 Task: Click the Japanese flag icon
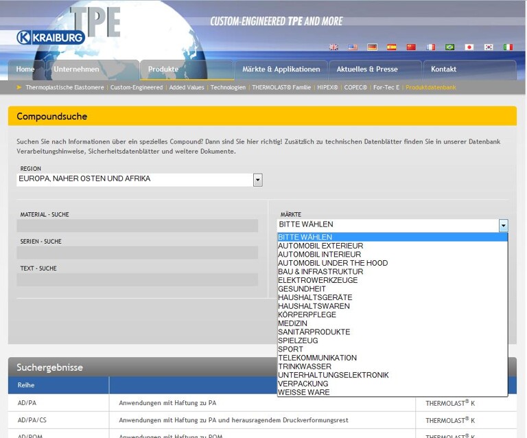[469, 47]
